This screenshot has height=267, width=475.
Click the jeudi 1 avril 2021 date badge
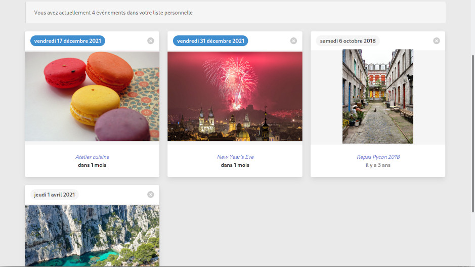coord(55,195)
